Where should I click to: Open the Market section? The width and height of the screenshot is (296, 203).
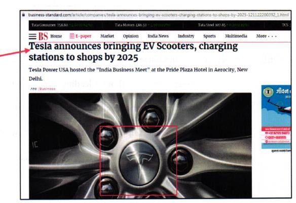point(107,36)
